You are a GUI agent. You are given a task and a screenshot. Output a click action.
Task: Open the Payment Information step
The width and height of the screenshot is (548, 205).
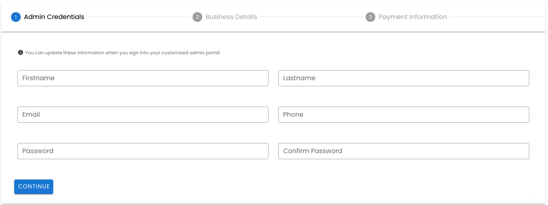point(412,17)
